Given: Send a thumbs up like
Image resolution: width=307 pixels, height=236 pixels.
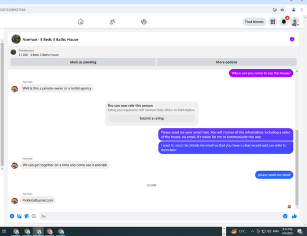Looking at the screenshot, I should click(294, 216).
